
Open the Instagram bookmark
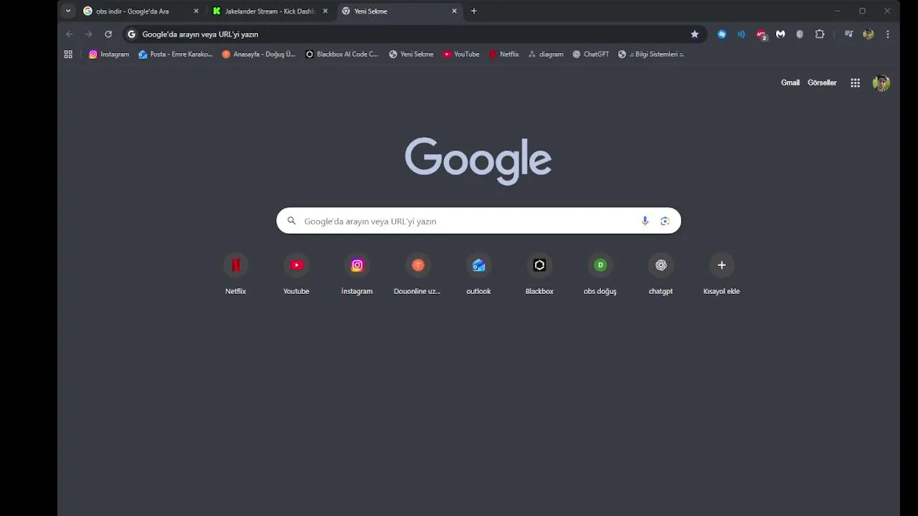(109, 54)
